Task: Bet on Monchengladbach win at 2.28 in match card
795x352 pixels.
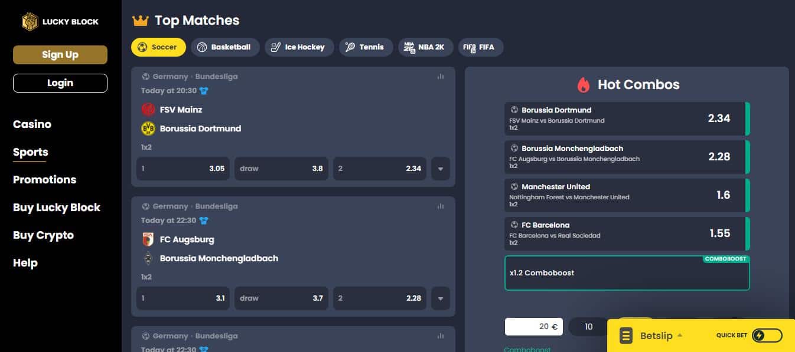Action: click(x=380, y=298)
